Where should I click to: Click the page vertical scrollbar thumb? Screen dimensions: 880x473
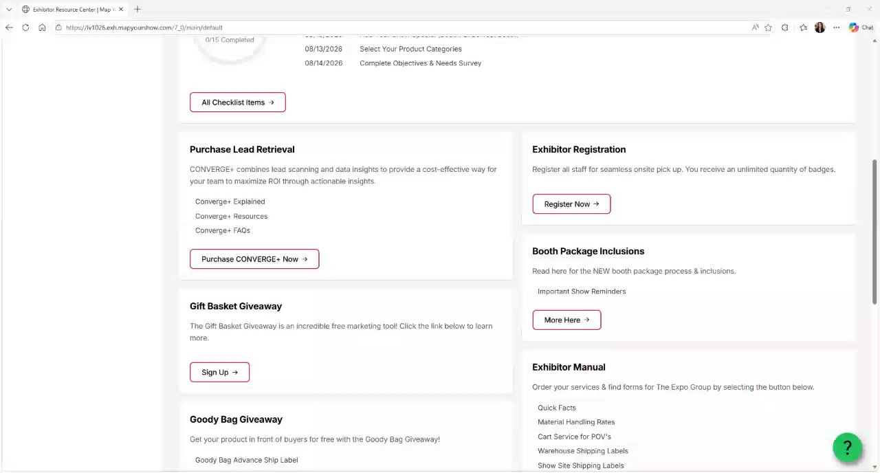[874, 231]
